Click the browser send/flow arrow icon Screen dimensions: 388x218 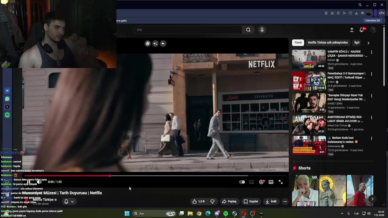coord(344,13)
